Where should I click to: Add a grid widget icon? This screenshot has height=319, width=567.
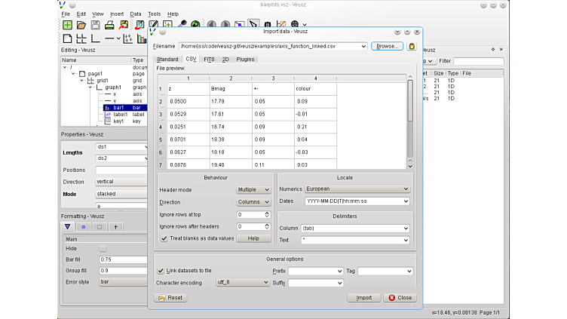81,38
